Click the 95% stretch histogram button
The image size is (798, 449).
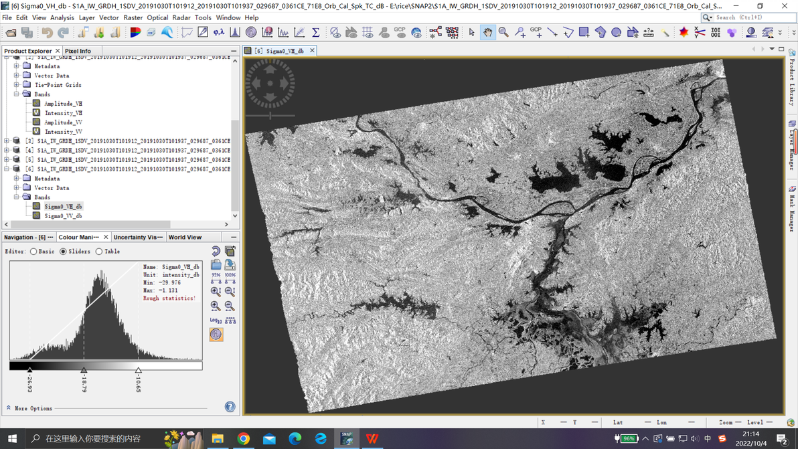tap(216, 278)
